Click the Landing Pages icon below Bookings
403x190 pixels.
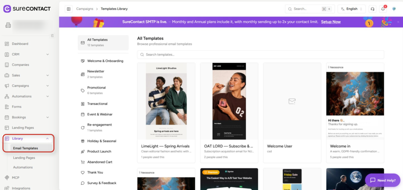pos(7,128)
